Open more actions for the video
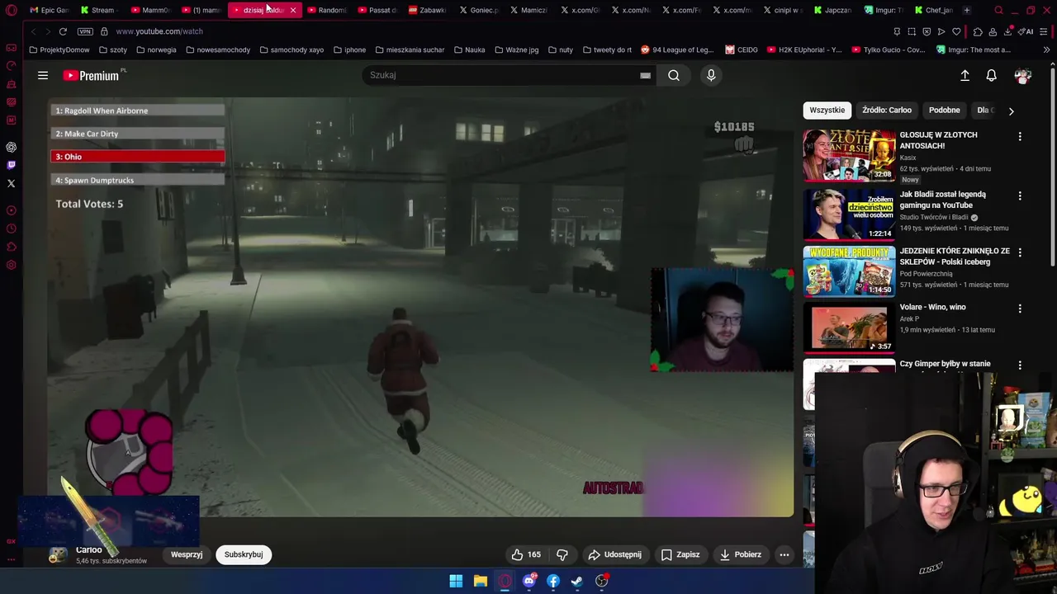 tap(784, 554)
